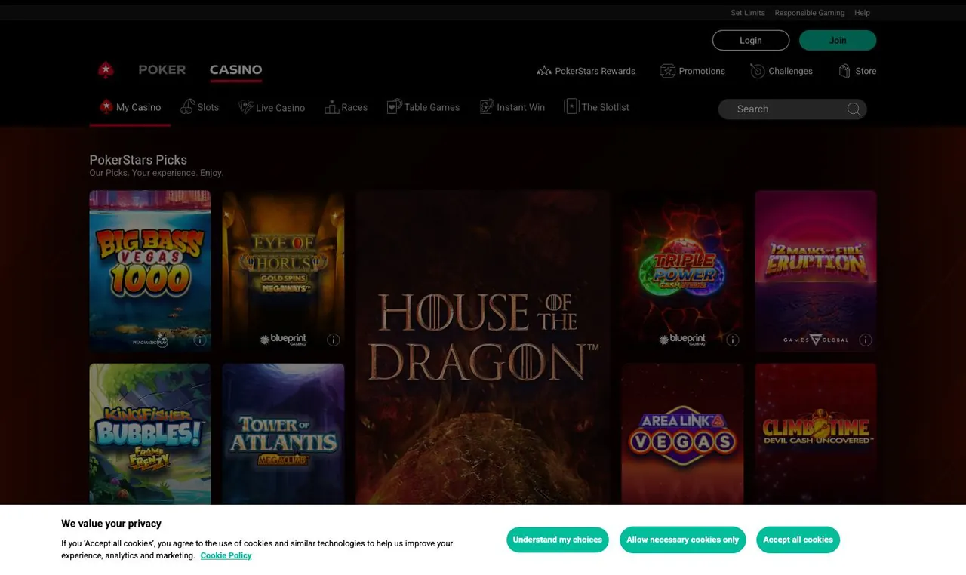Image resolution: width=966 pixels, height=575 pixels.
Task: Open the House of the Dragon game
Action: (483, 347)
